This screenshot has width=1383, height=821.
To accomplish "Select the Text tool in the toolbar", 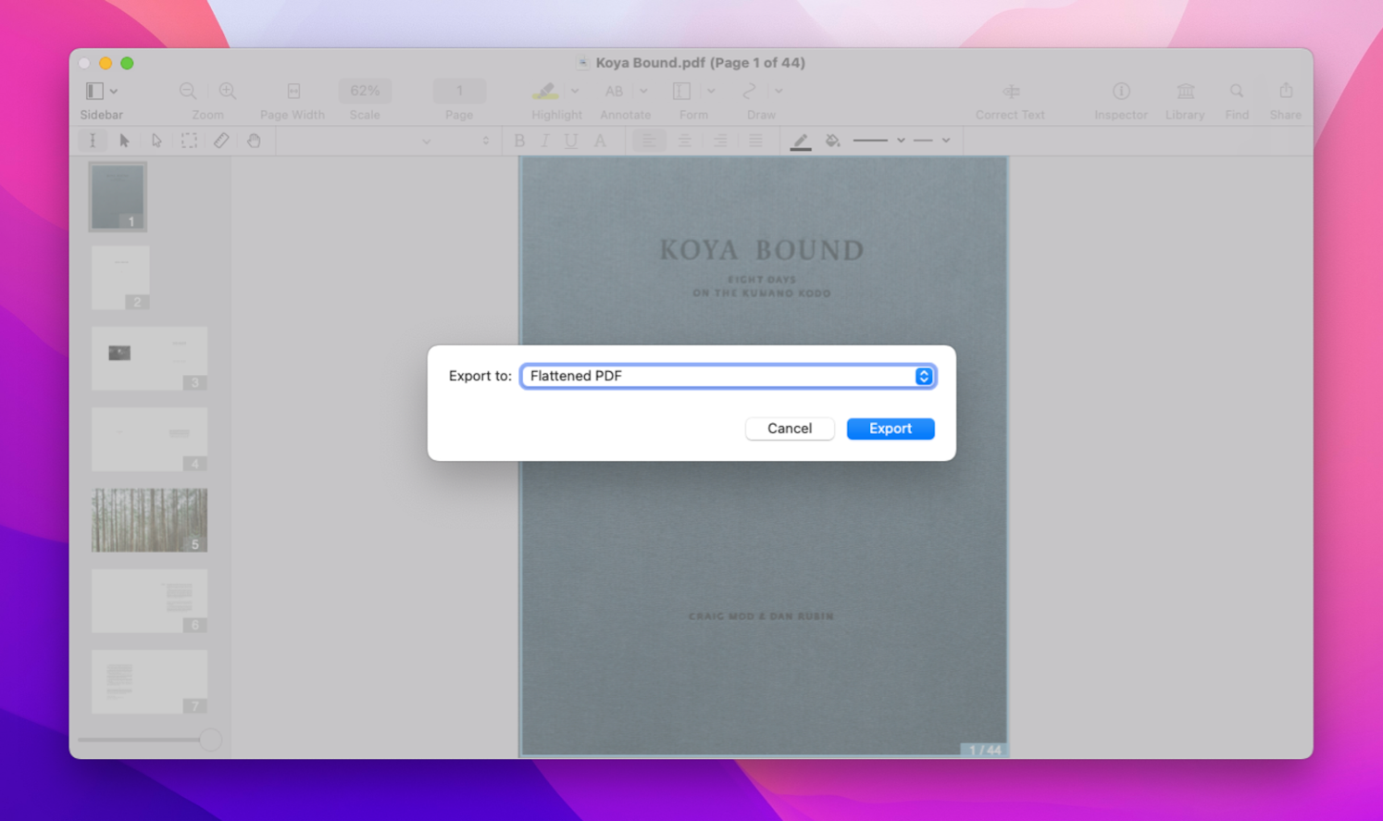I will click(92, 141).
